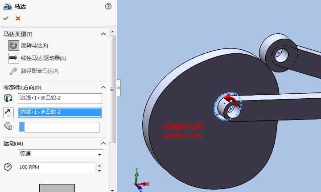Image resolution: width=321 pixels, height=192 pixels.
Task: Click the panel scrollbar up arrow
Action: coord(112,32)
